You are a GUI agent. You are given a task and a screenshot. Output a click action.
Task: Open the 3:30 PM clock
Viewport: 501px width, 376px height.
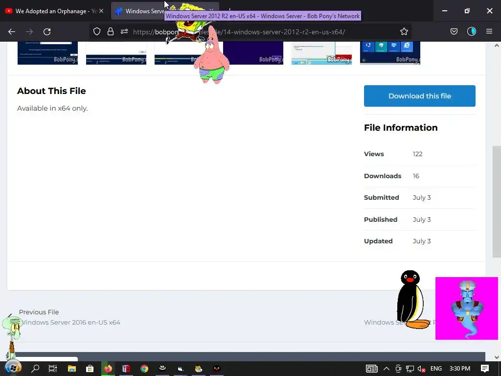tap(460, 369)
